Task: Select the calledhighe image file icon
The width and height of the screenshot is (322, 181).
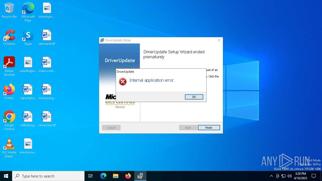Action: (28, 65)
